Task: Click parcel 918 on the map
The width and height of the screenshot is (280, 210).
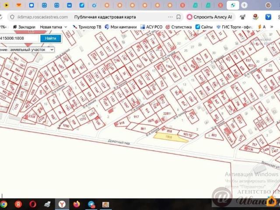Action: click(122, 123)
